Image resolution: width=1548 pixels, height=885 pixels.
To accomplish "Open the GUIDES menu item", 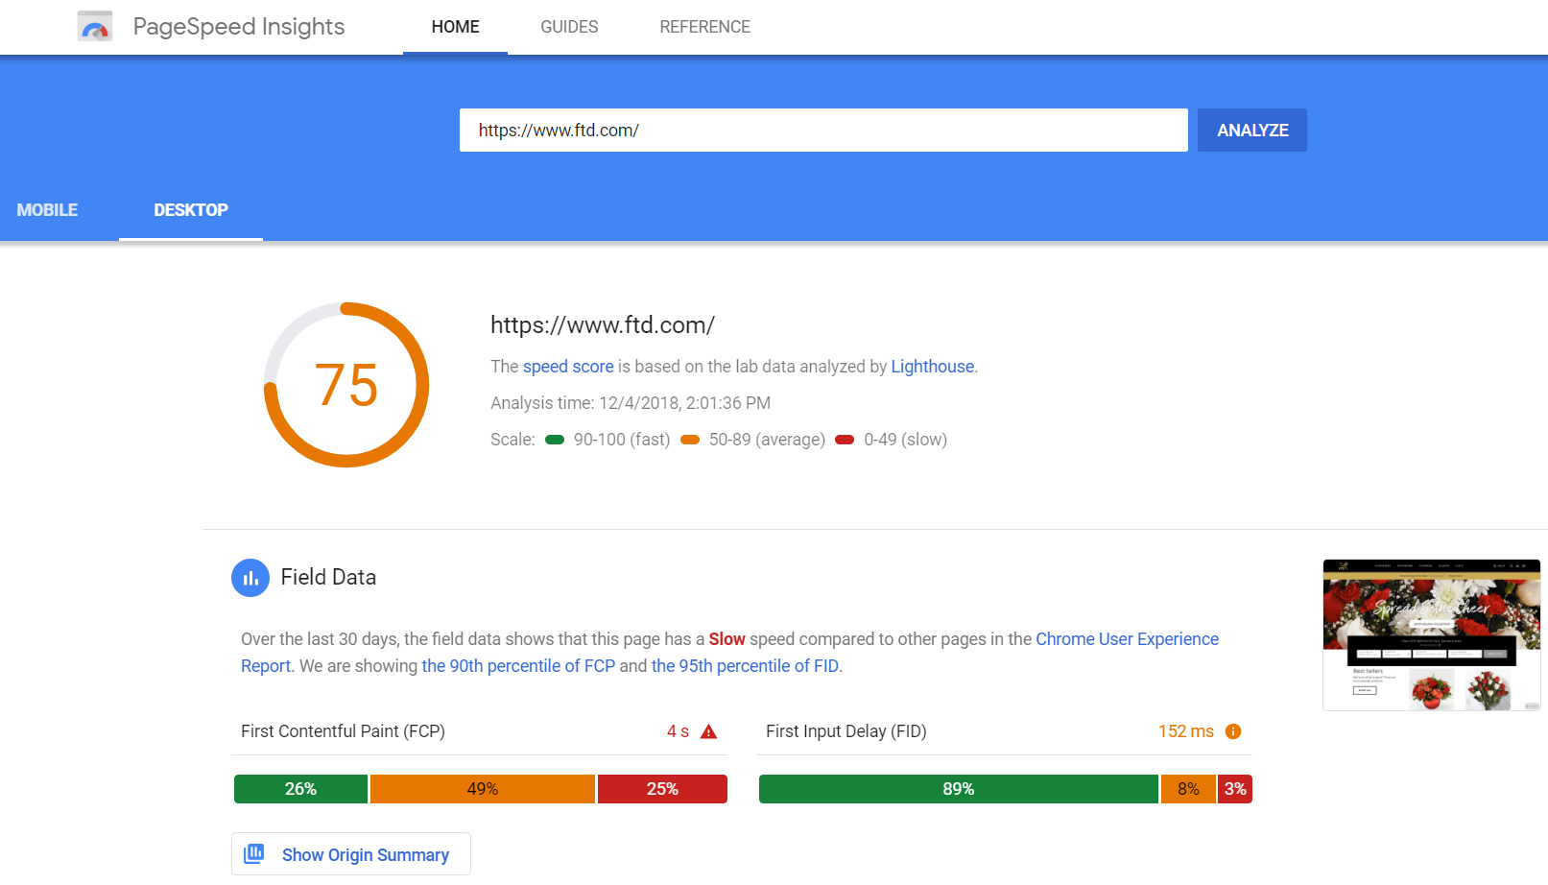I will pos(569,26).
